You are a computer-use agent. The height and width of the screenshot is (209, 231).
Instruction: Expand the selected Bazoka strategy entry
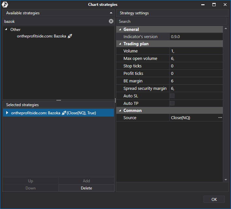click(x=7, y=113)
